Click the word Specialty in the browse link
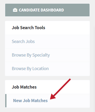This screenshot has width=95, height=112. 41,55
